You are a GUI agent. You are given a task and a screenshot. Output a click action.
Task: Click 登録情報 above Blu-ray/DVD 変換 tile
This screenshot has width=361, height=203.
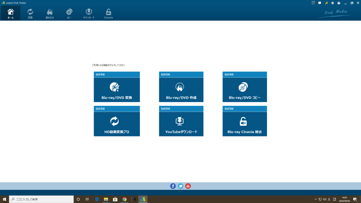point(100,75)
